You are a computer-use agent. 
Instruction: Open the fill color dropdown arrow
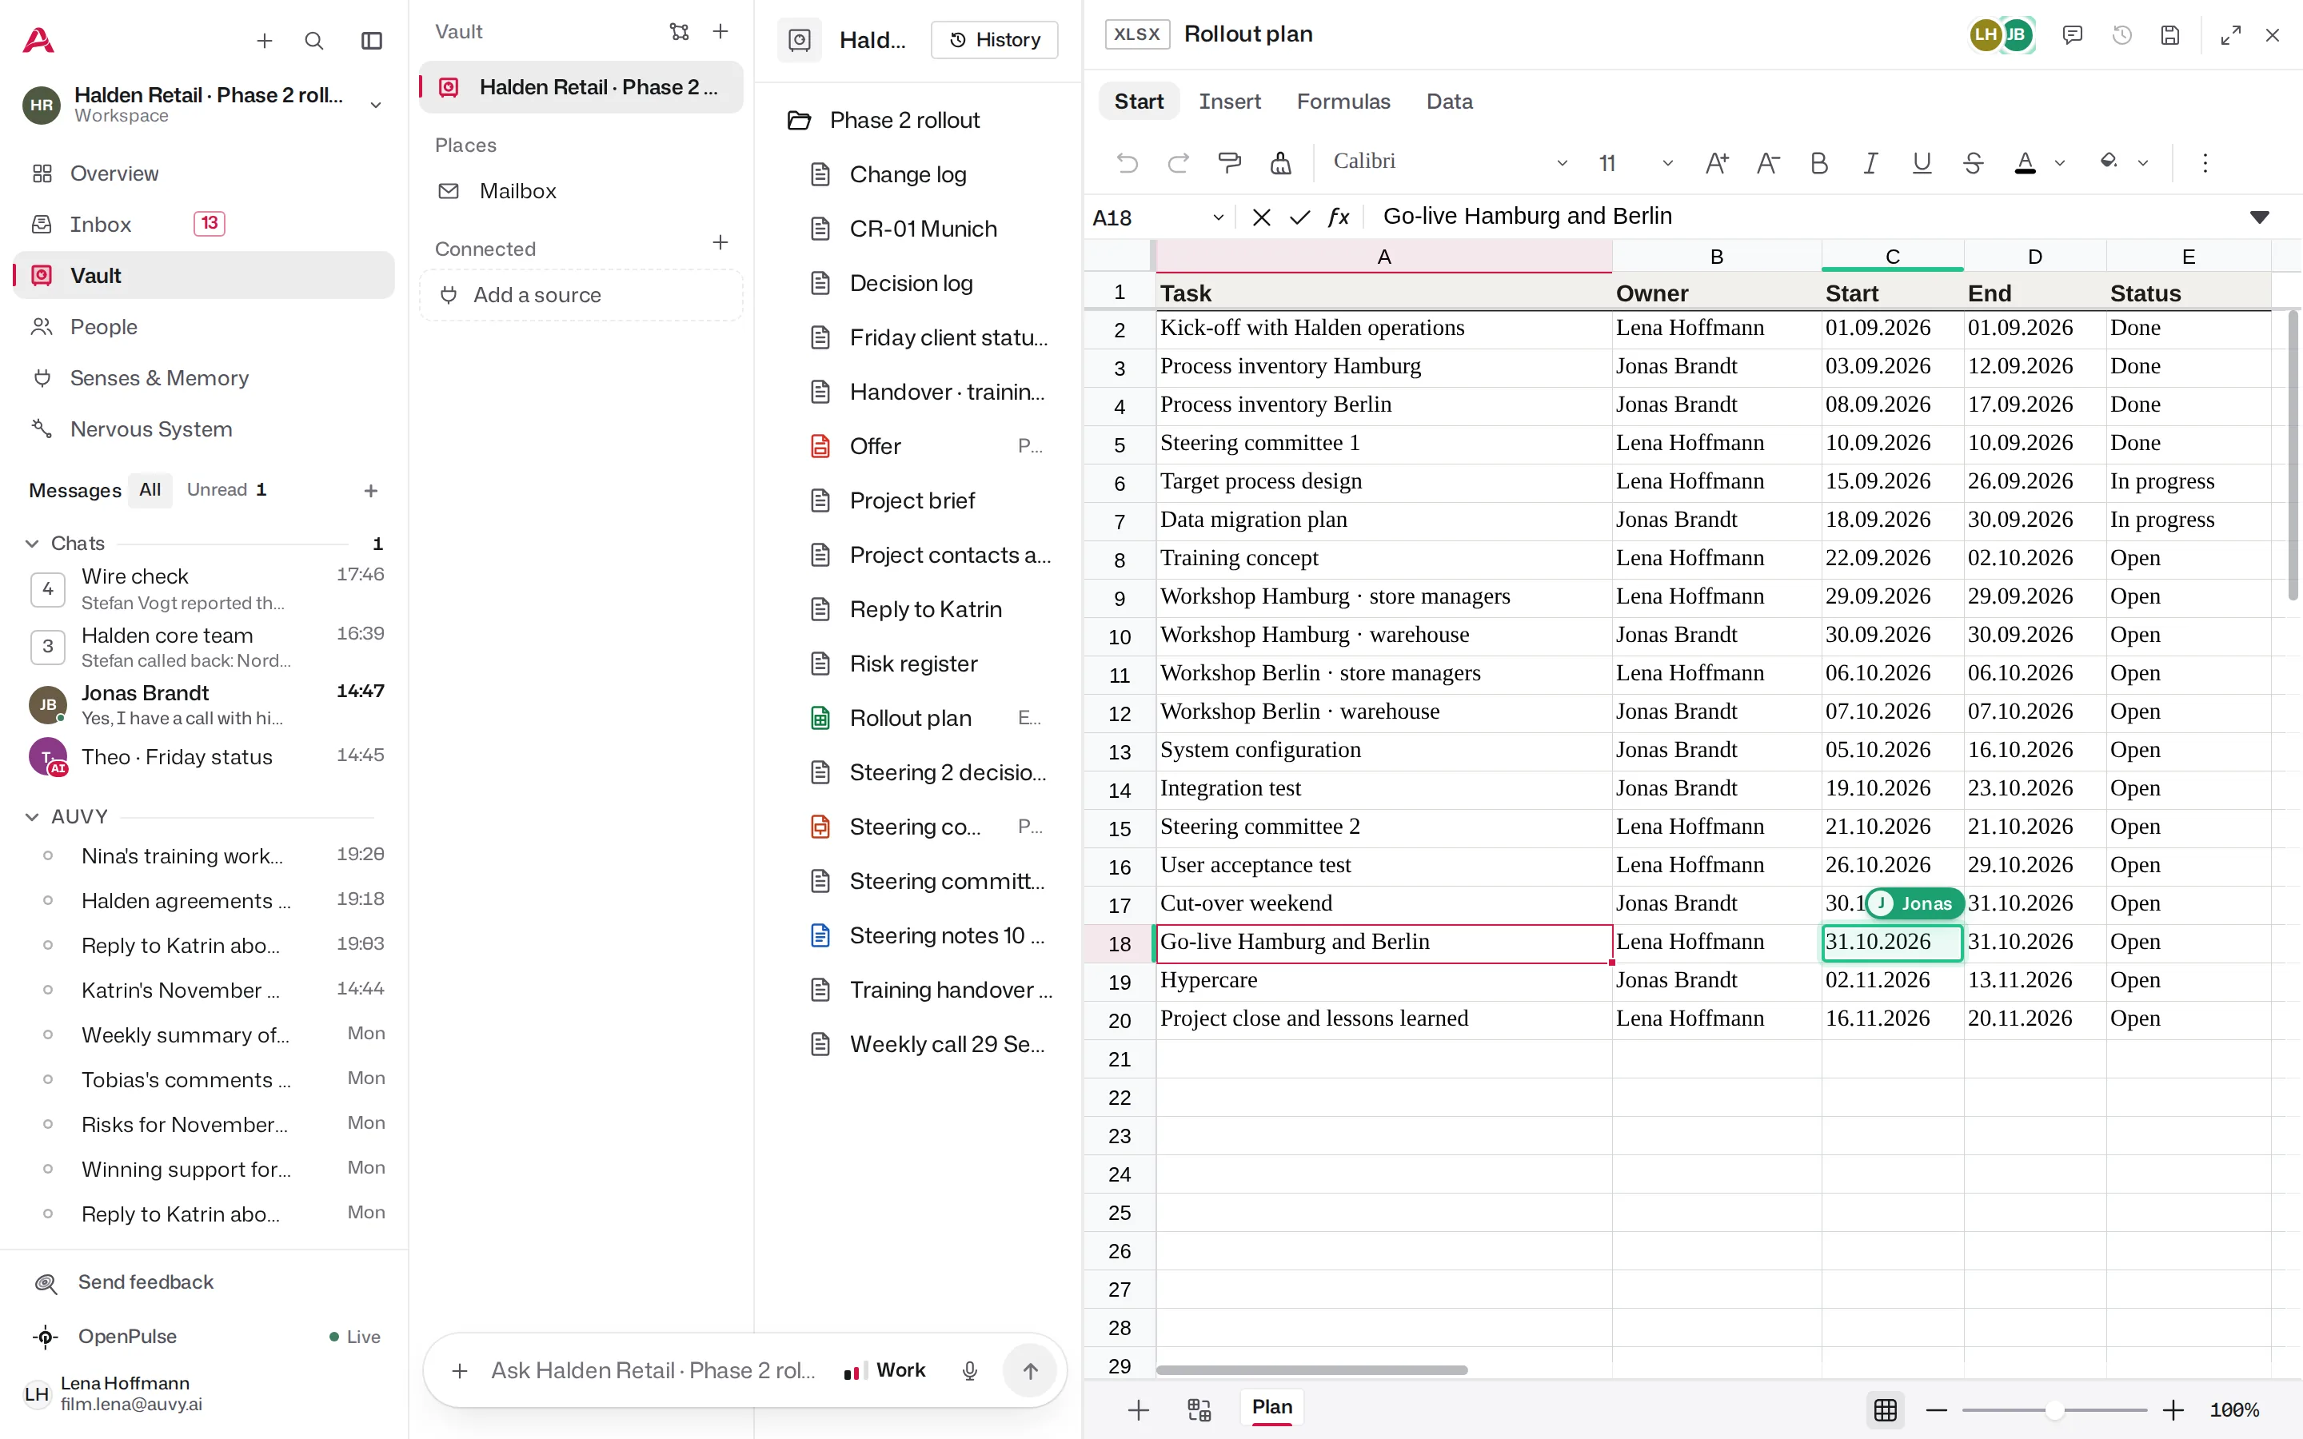pyautogui.click(x=2143, y=164)
